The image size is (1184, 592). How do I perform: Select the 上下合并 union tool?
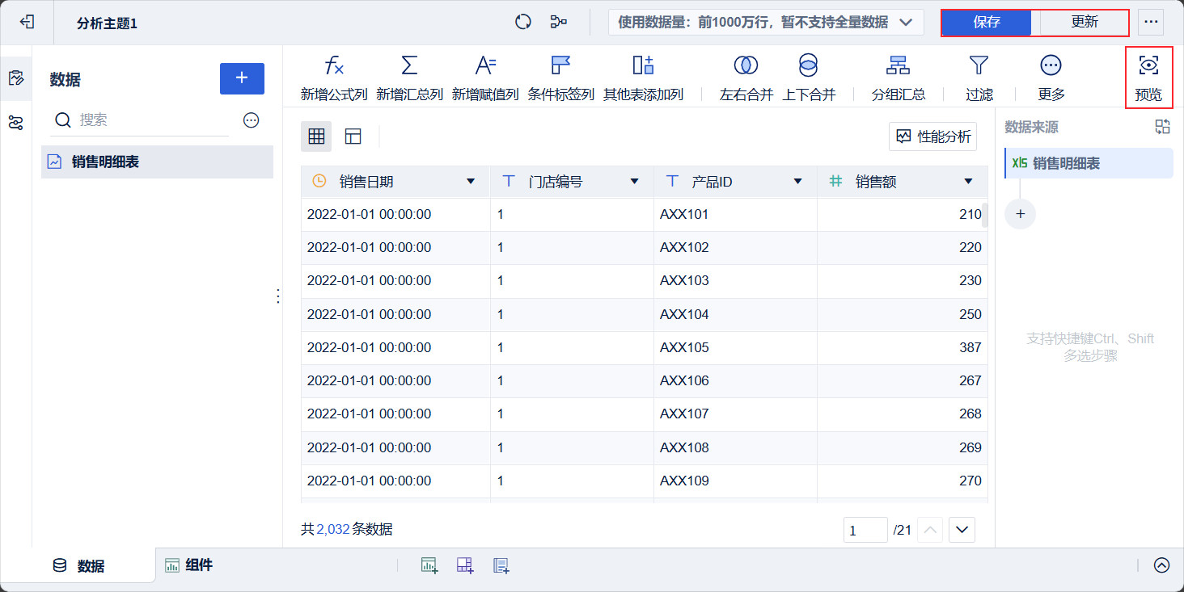[808, 66]
